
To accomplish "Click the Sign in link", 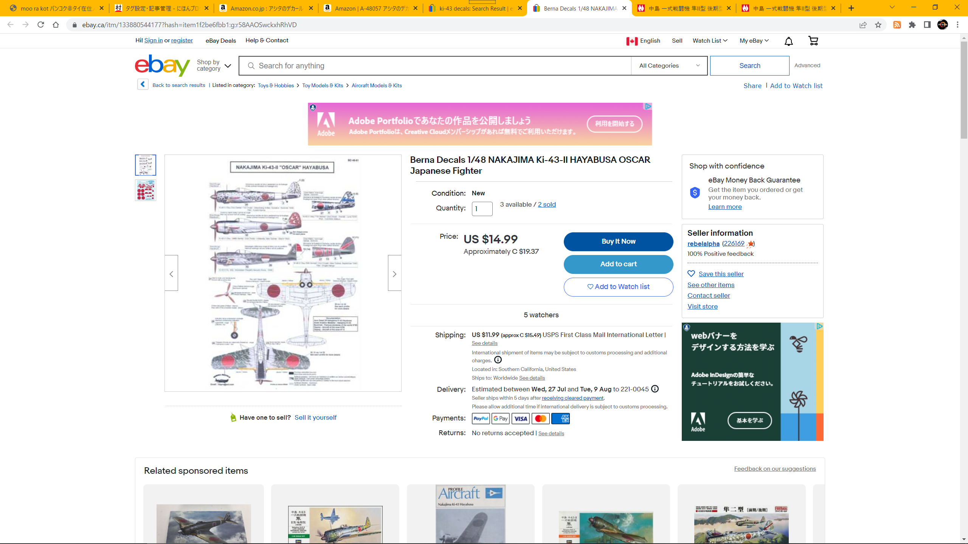I will coord(154,40).
